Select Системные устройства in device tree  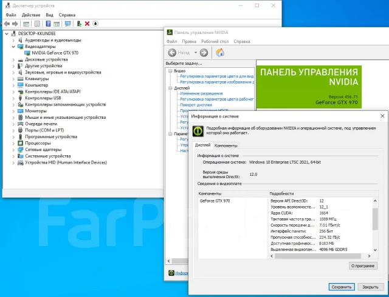(x=48, y=156)
